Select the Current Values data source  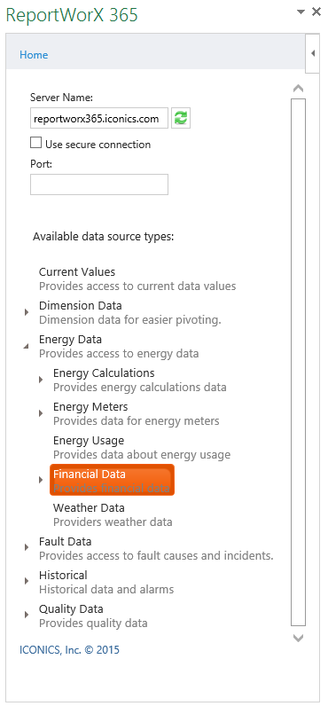pyautogui.click(x=137, y=278)
